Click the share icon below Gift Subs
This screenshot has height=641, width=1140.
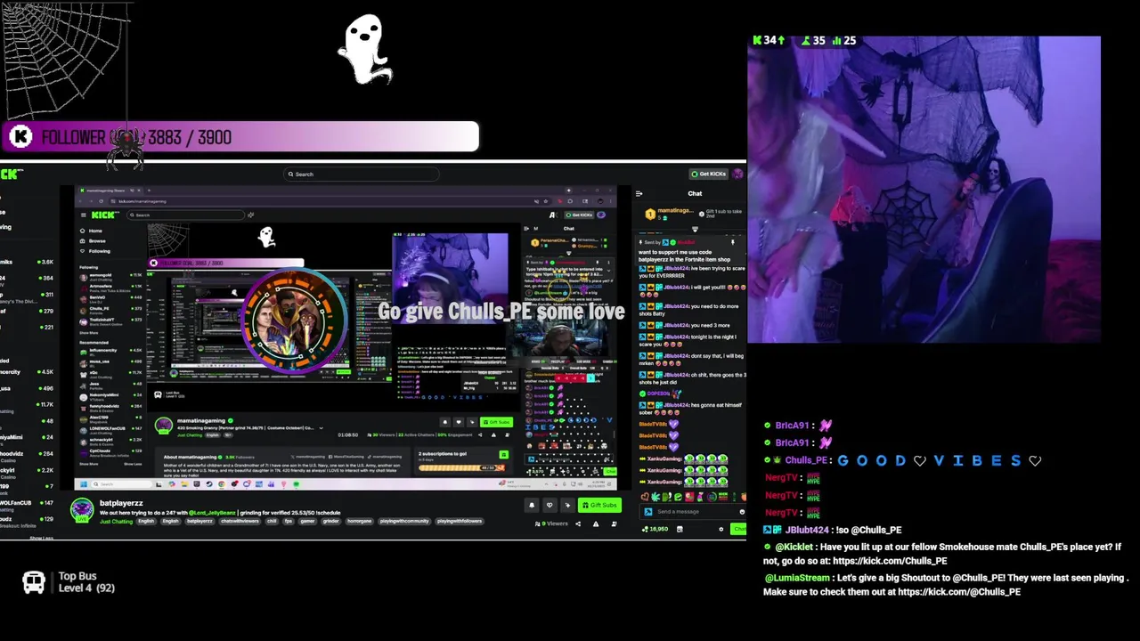[x=577, y=523]
